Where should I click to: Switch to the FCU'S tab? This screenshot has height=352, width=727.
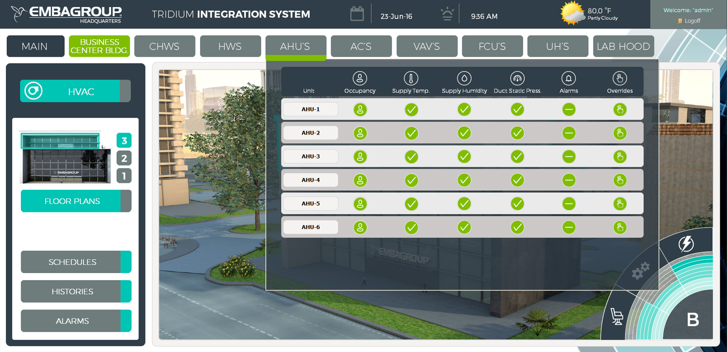pos(492,46)
